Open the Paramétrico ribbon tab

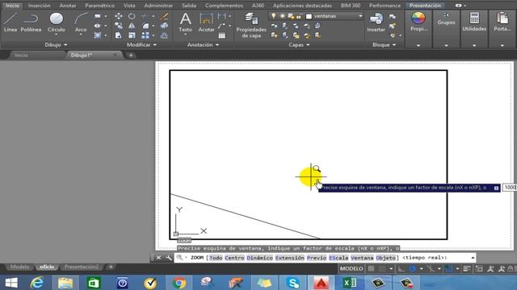click(x=99, y=6)
